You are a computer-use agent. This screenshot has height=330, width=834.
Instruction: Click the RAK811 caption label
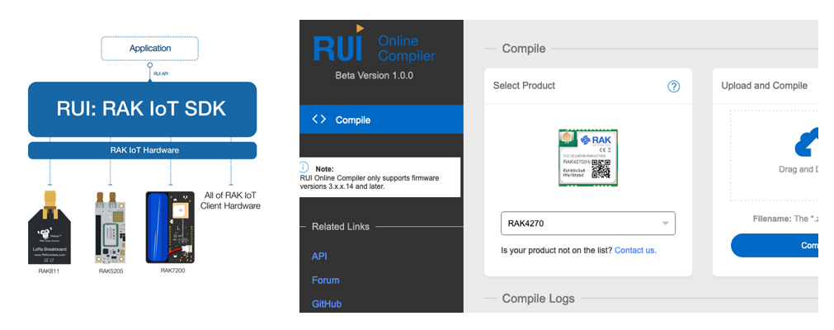click(49, 271)
